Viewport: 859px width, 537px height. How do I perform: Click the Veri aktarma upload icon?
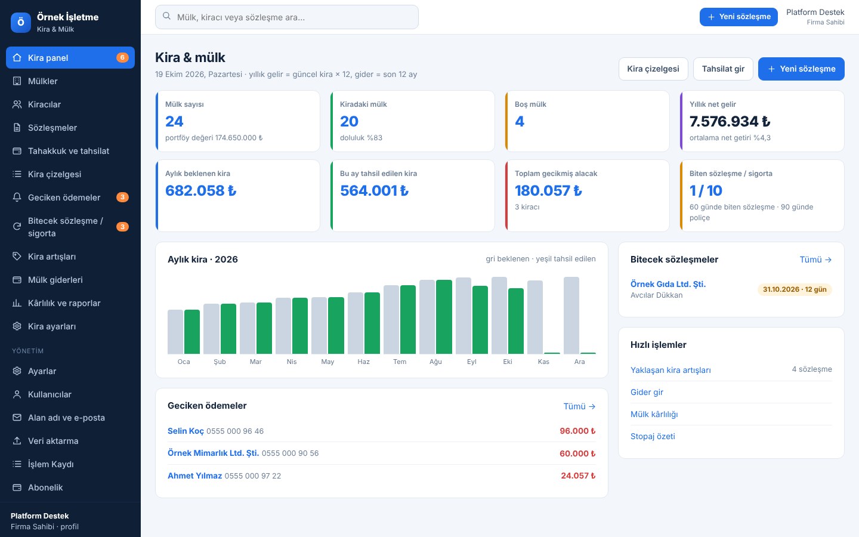pyautogui.click(x=17, y=441)
